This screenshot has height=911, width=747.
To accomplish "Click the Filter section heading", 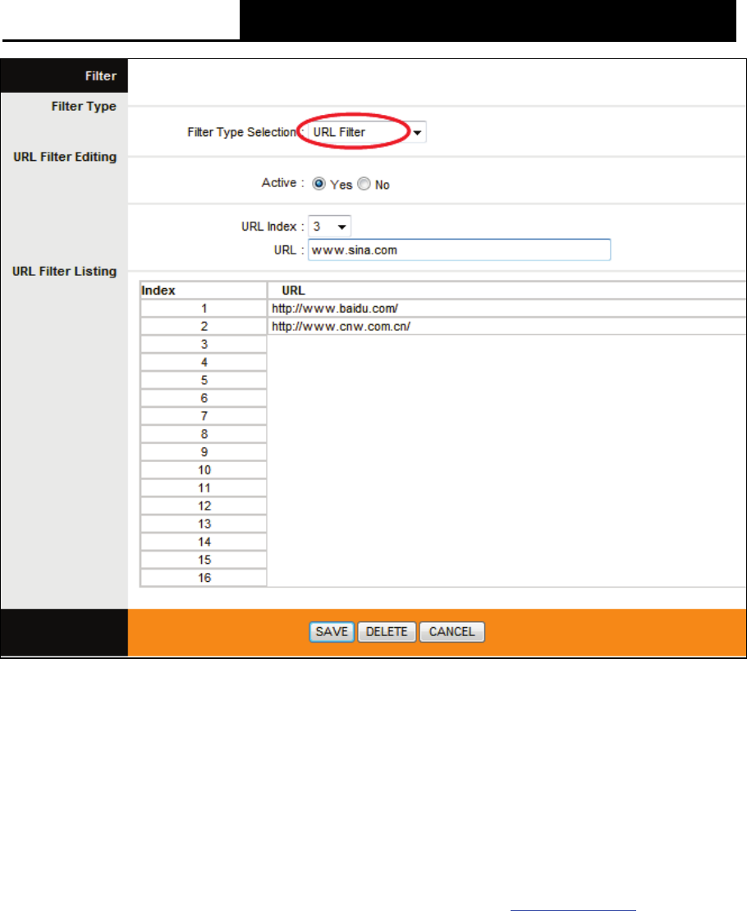I will [101, 76].
